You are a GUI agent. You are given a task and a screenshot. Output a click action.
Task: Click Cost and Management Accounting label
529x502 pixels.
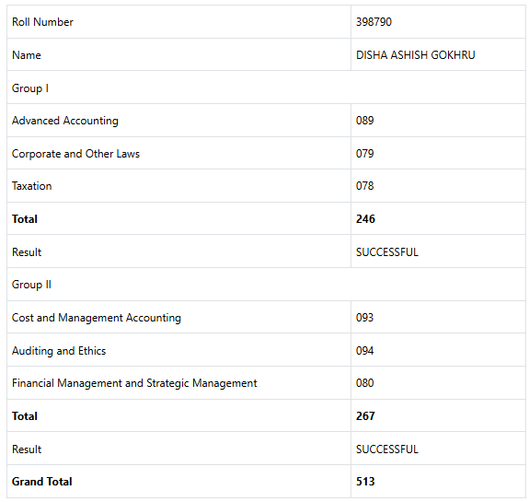click(x=97, y=318)
